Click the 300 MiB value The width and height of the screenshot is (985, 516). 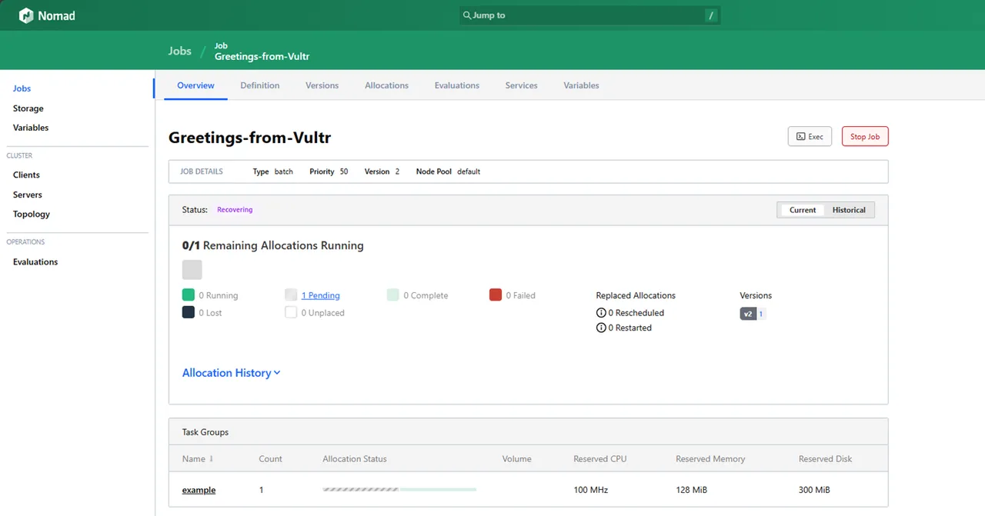tap(814, 490)
